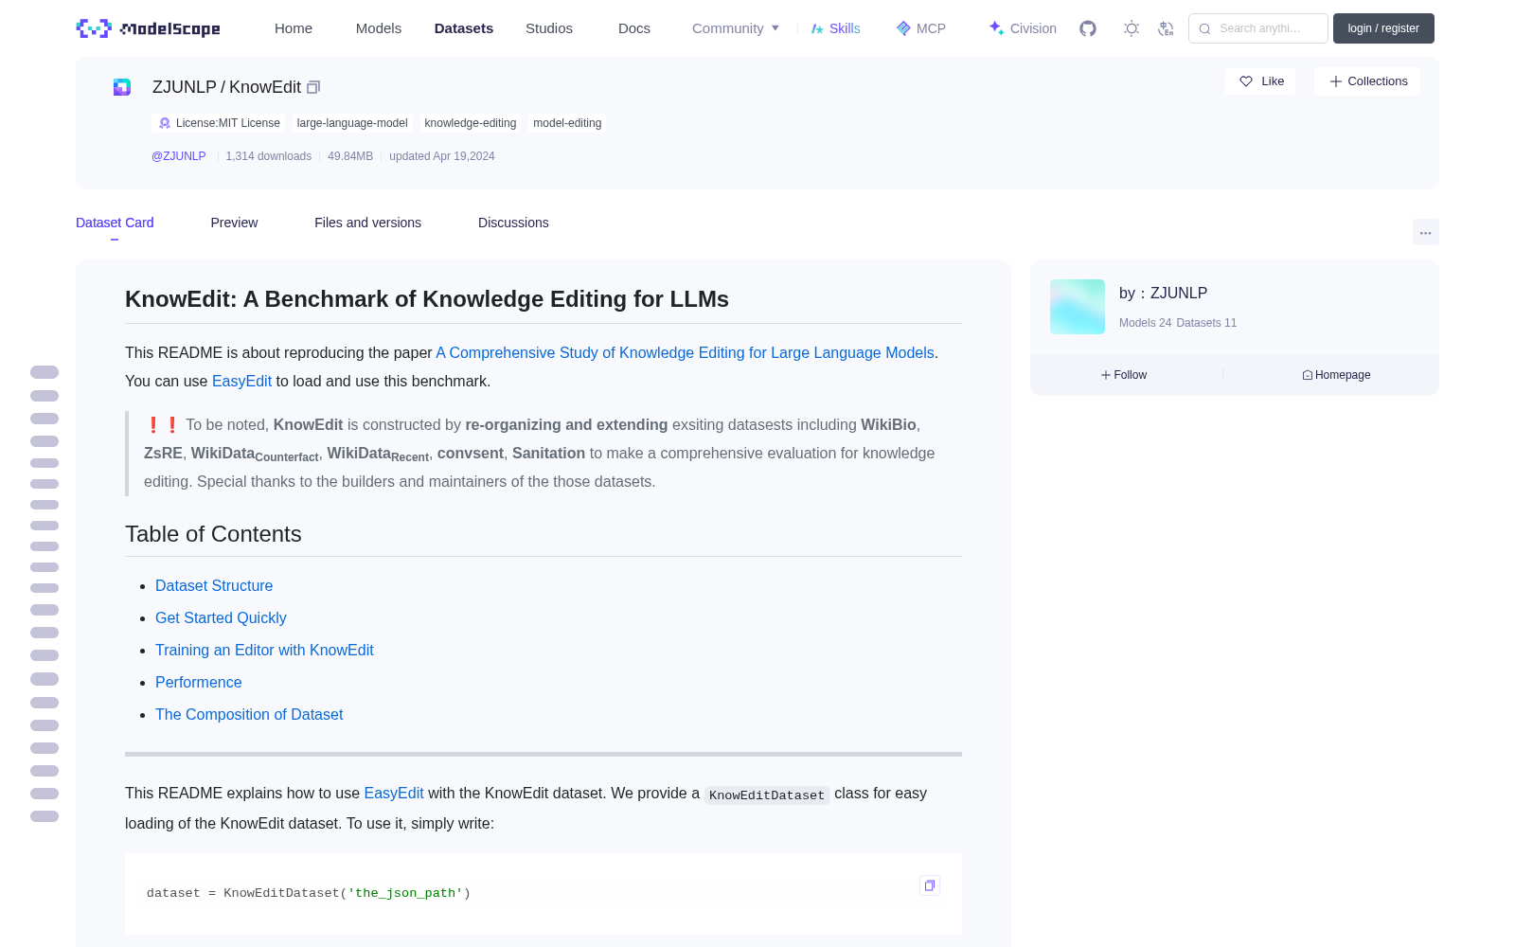Image resolution: width=1515 pixels, height=947 pixels.
Task: Open the Home menu item
Action: (294, 28)
